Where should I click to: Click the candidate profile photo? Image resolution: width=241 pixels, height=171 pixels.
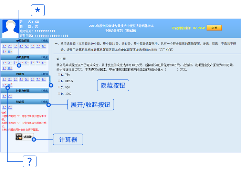tap(9, 28)
